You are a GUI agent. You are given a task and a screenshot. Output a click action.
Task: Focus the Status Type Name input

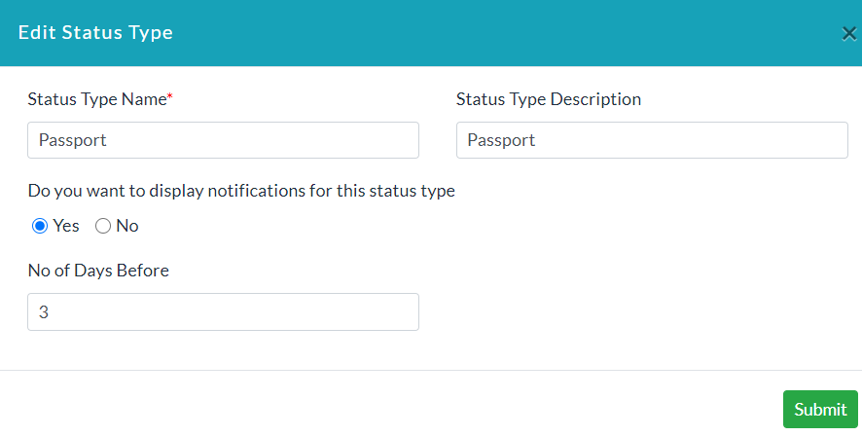coord(223,140)
